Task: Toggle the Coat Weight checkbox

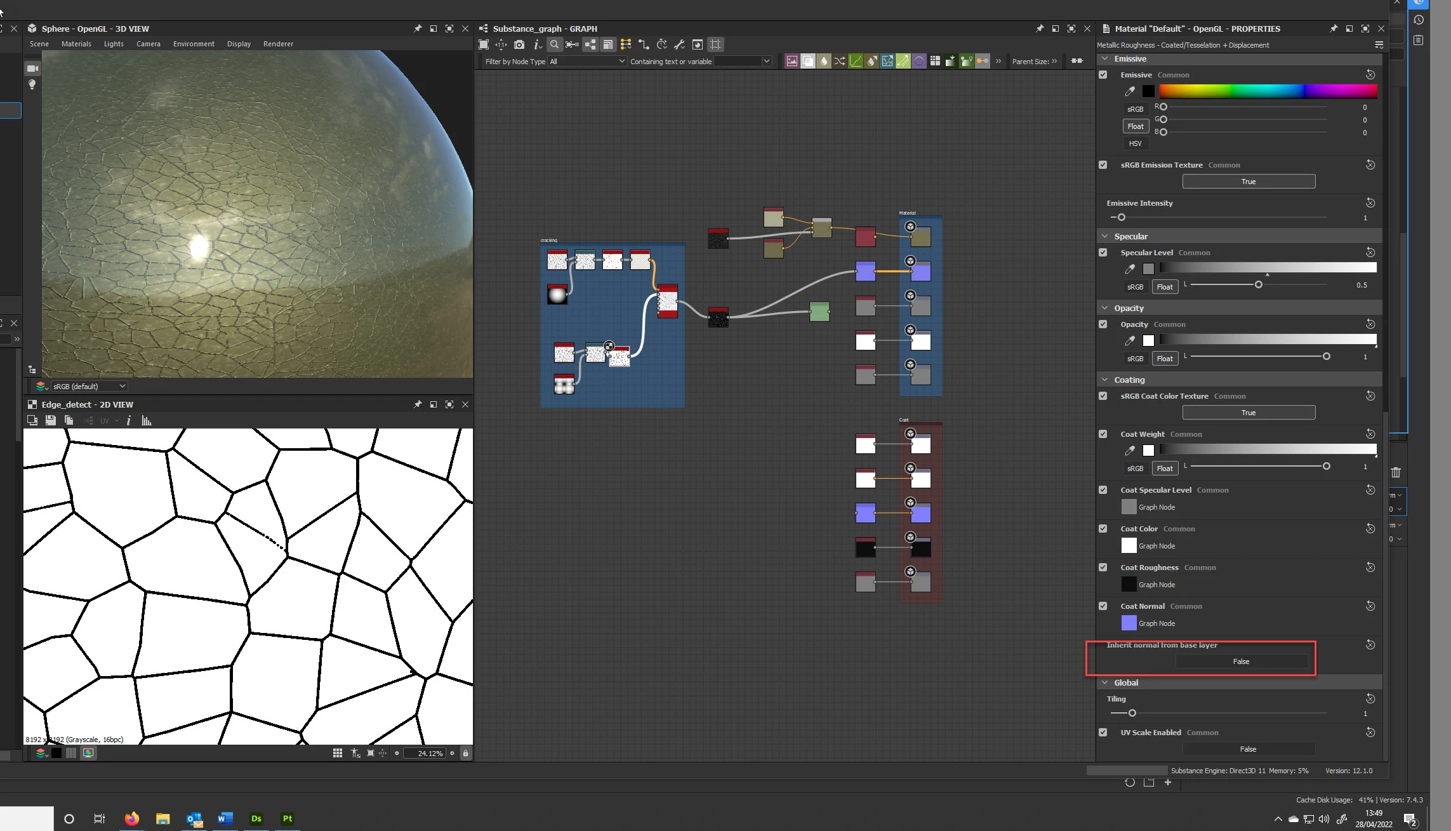Action: pos(1103,434)
